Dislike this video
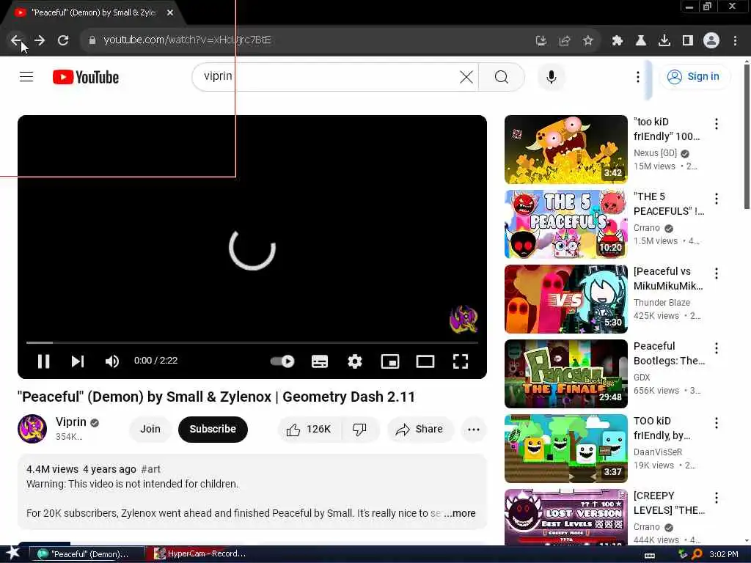 (x=360, y=430)
